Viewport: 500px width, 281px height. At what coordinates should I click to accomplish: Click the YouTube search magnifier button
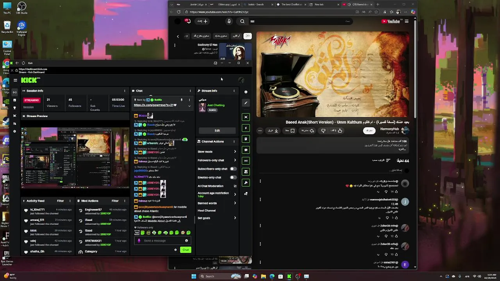(242, 21)
